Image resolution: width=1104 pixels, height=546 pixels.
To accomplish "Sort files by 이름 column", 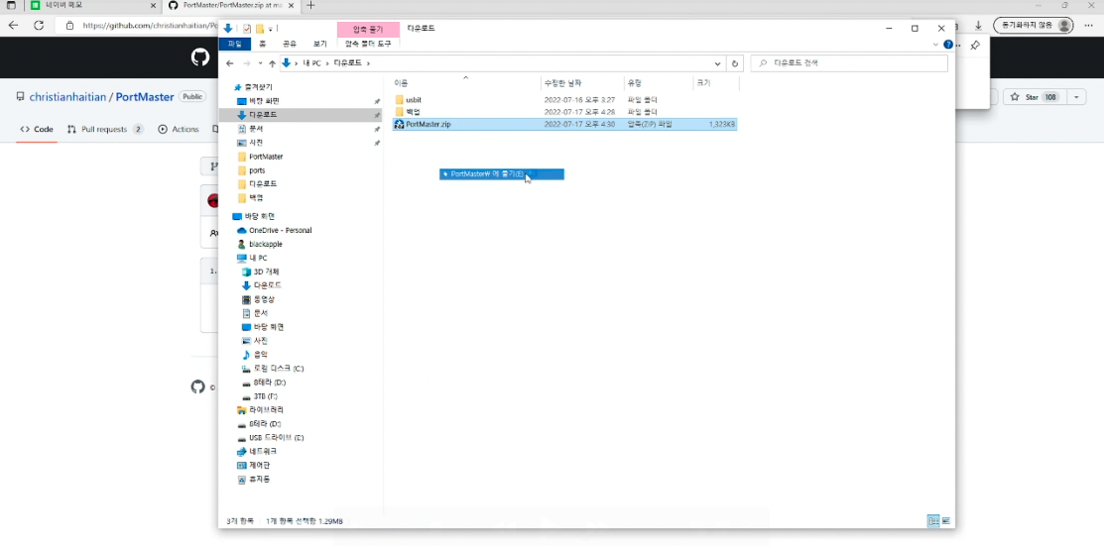I will tap(466, 83).
